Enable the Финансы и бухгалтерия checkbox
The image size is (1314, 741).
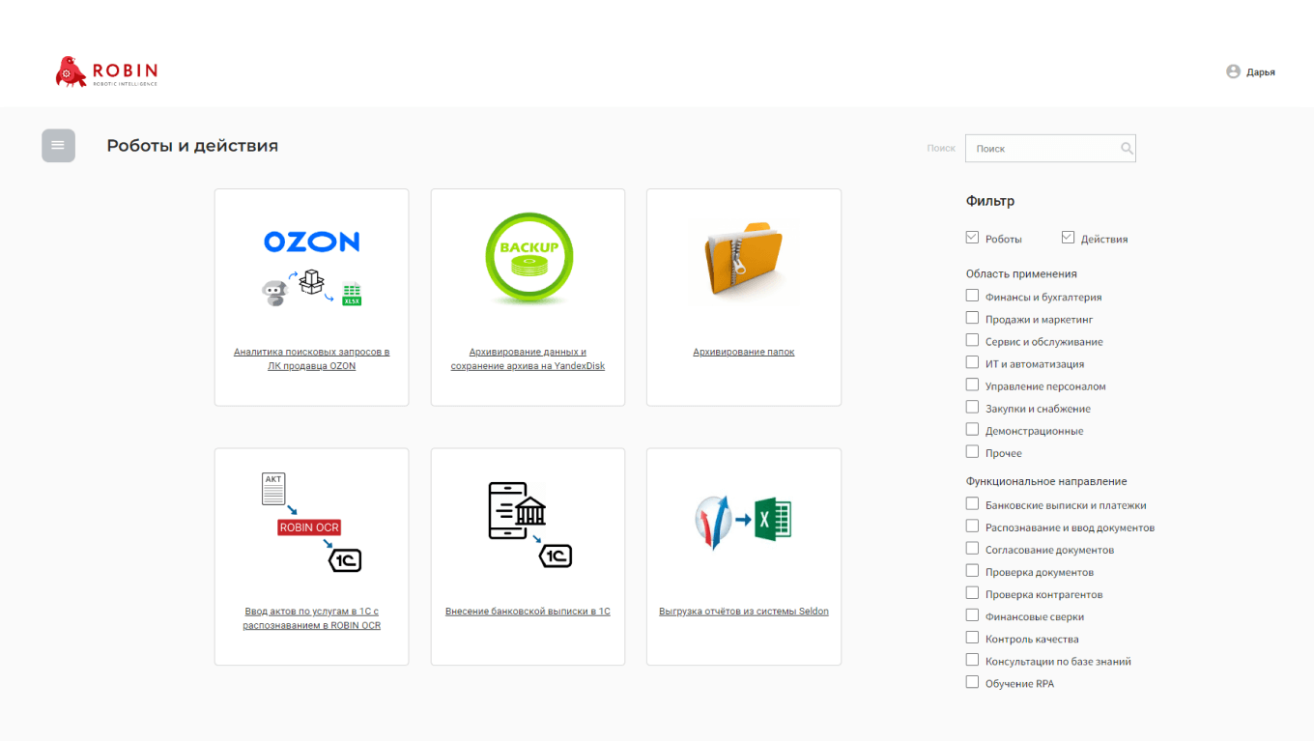[x=972, y=296]
